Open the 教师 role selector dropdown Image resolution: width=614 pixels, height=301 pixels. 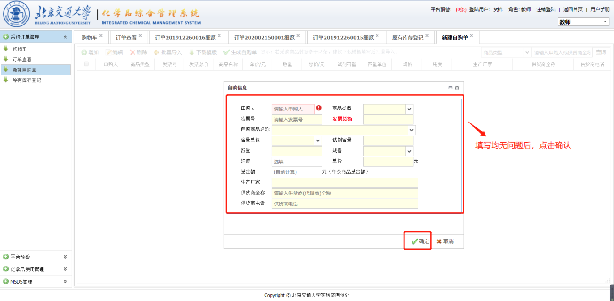583,22
